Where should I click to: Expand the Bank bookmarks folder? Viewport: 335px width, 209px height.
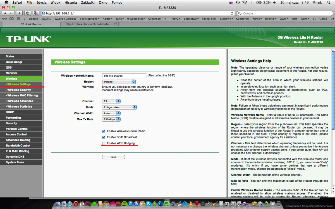119,19
